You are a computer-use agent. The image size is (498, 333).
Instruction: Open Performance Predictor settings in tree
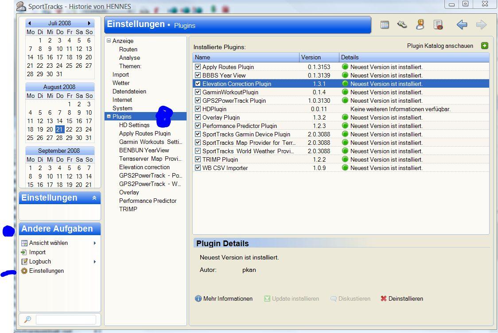tap(148, 201)
